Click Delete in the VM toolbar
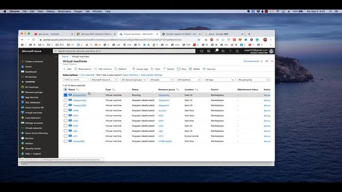 tap(195, 69)
